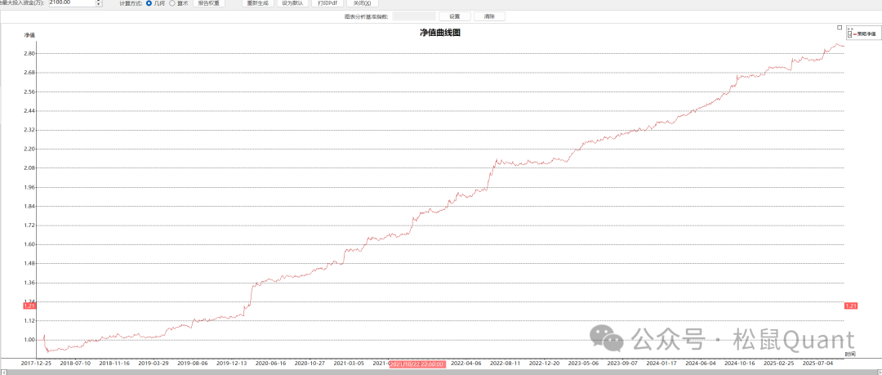Click the 重新生成 button

tap(256, 3)
